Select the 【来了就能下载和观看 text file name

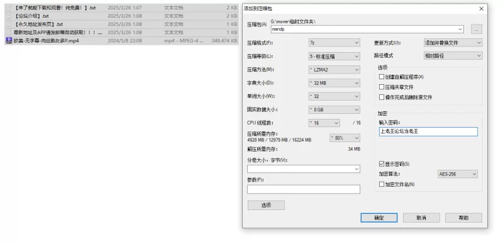[x=55, y=8]
